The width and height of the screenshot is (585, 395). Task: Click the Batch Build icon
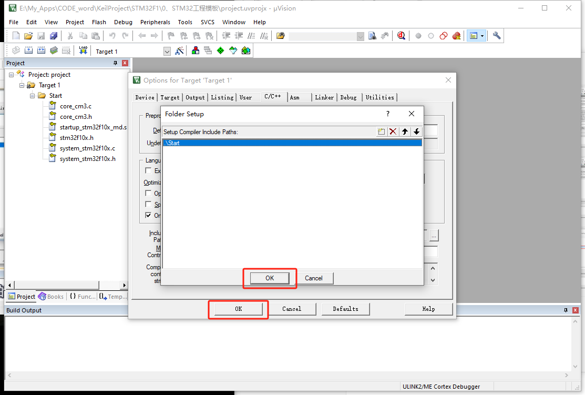pyautogui.click(x=54, y=50)
